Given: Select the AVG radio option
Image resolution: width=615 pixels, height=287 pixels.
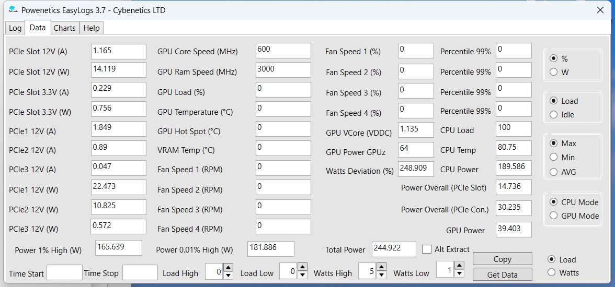Looking at the screenshot, I should point(554,172).
